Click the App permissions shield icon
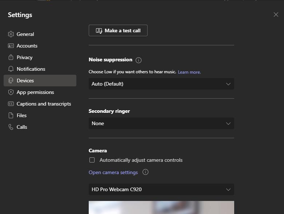Screen dimensions: 284x214 click(11, 92)
